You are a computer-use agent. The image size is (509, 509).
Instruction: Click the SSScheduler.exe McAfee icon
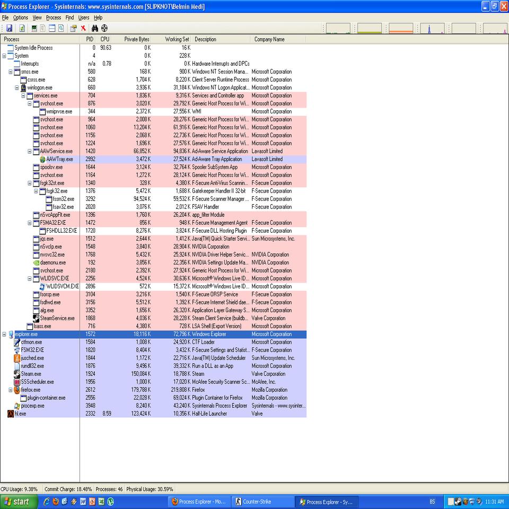pos(17,382)
